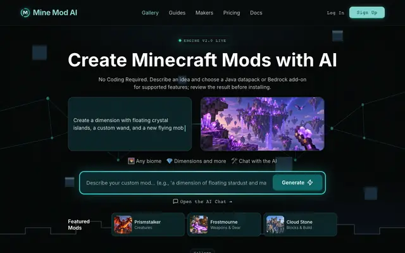Open the Cloud Stone thumbnail image
Image resolution: width=405 pixels, height=253 pixels.
tap(275, 225)
